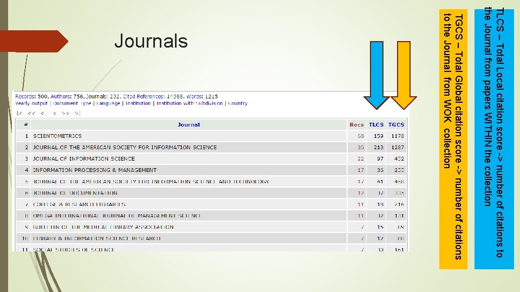Viewport: 520px width, 292px height.
Task: Open the Document Type link
Action: tap(72, 103)
